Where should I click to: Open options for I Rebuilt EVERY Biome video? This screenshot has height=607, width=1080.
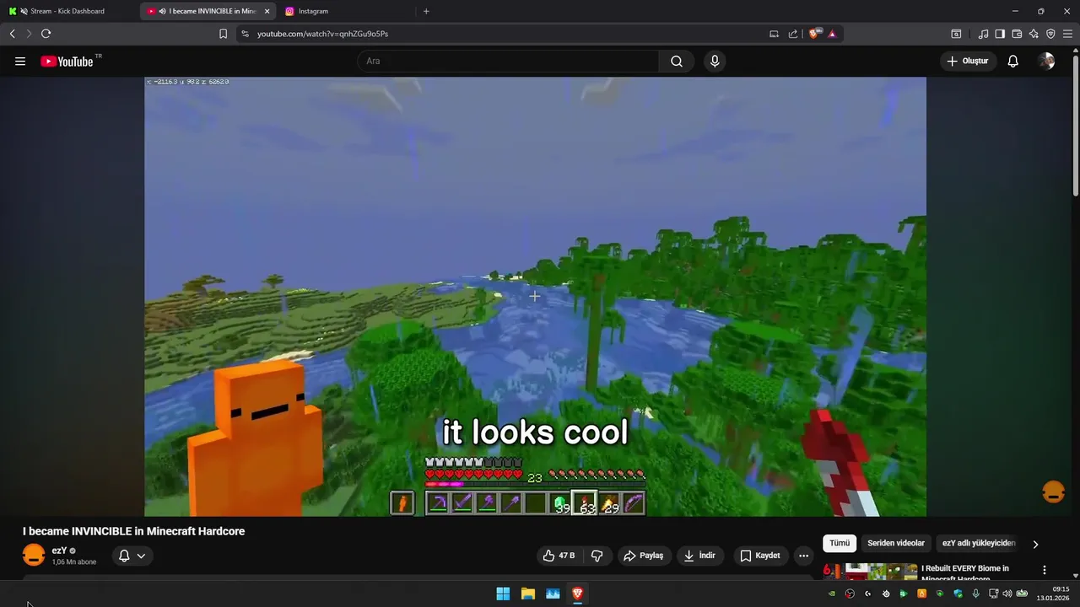pos(1045,570)
